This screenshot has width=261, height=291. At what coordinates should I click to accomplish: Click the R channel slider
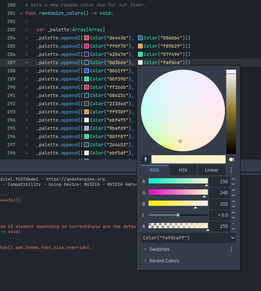[x=178, y=181]
